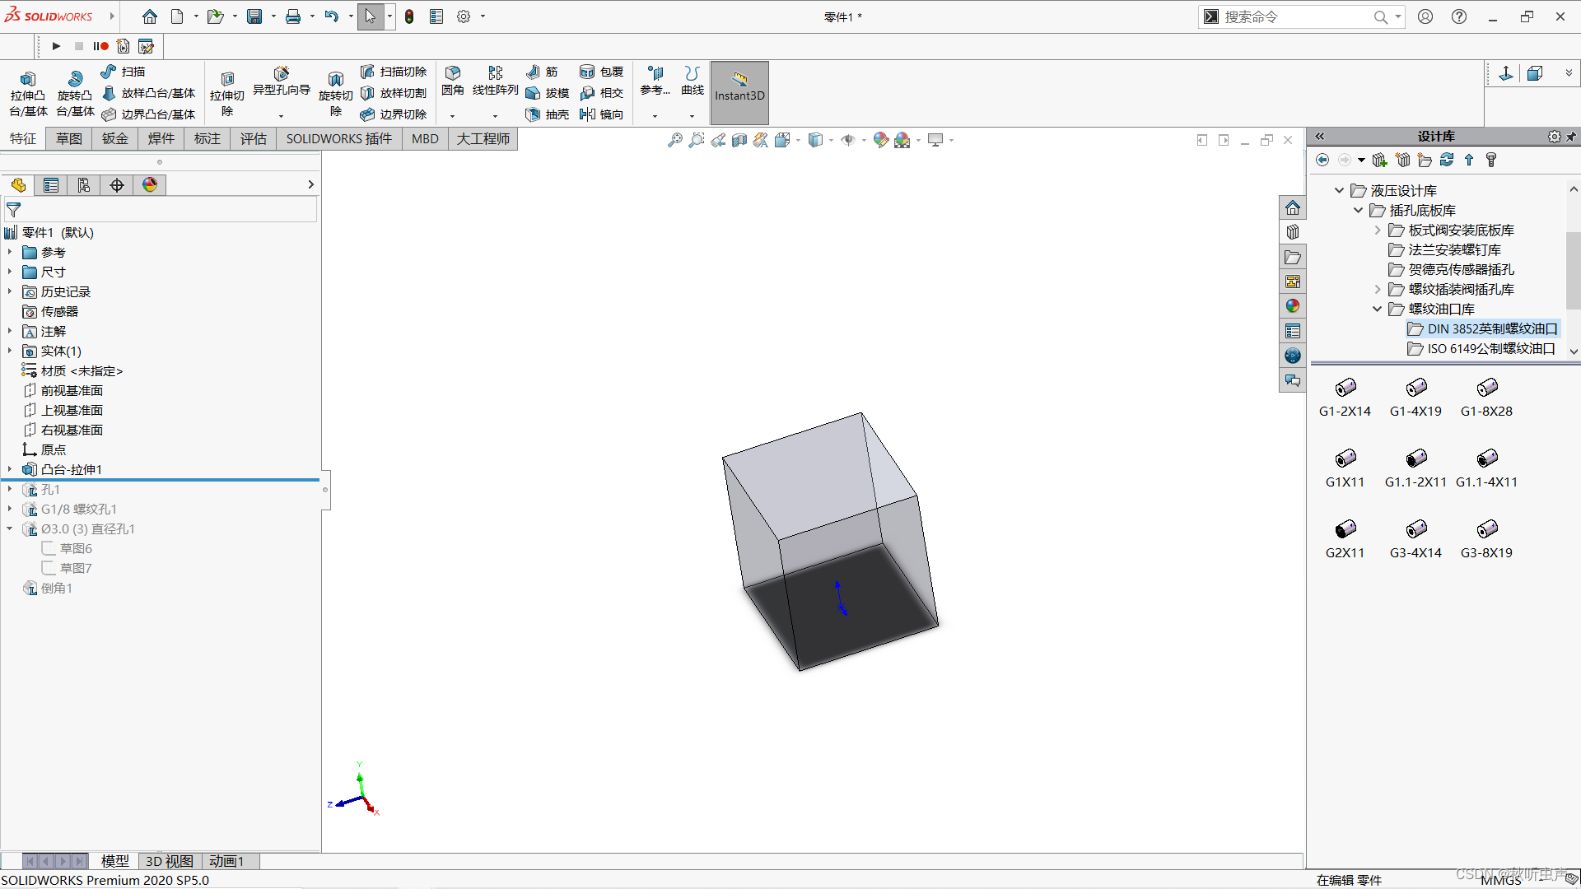
Task: Switch to the 钣金 (Sheet Metal) tab
Action: tap(115, 139)
